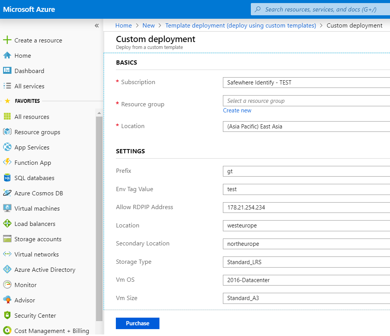Open Create a resource menu item
The height and width of the screenshot is (336, 390).
38,40
